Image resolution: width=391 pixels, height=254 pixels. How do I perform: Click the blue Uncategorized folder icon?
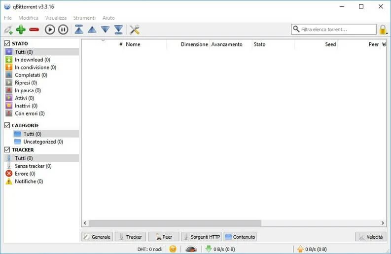[x=17, y=142]
